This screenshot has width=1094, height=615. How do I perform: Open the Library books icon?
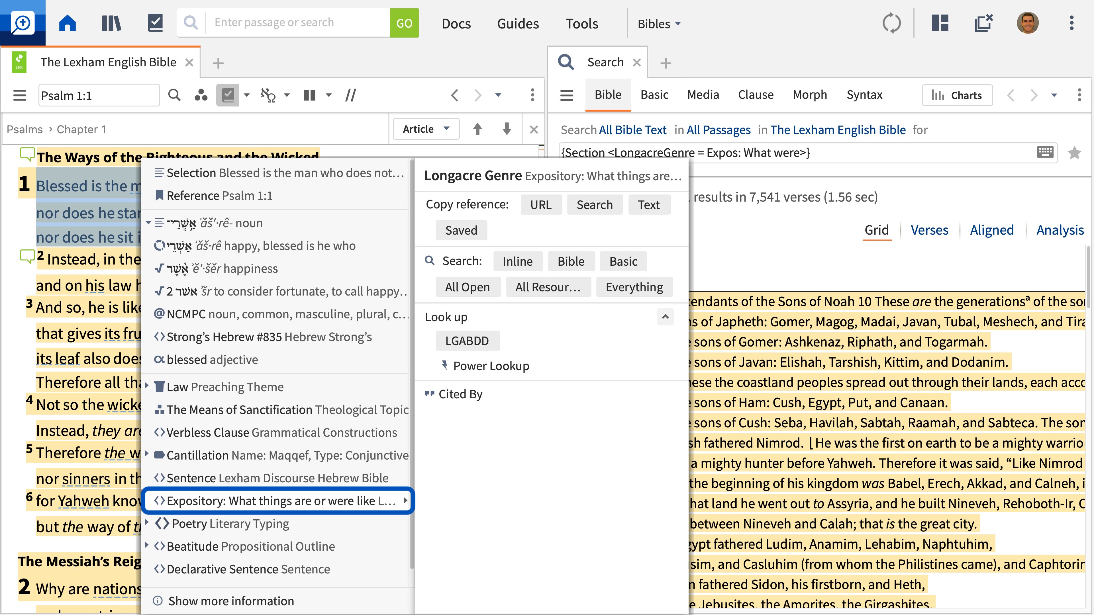click(111, 23)
